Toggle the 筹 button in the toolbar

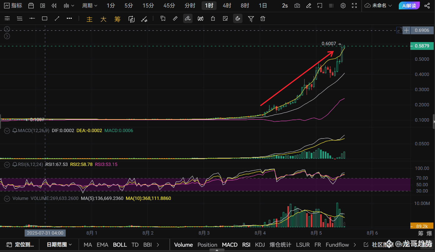(x=117, y=19)
